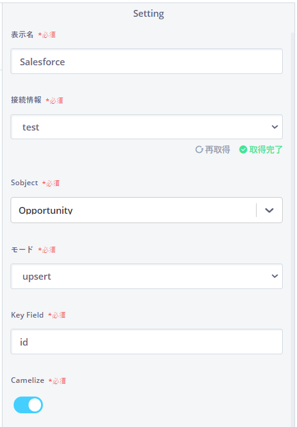Screen dimensions: 297x427
Task: Click the Opportunity text in Sobject box
Action: point(46,210)
